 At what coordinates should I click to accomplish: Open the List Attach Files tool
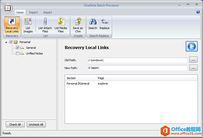[45, 25]
